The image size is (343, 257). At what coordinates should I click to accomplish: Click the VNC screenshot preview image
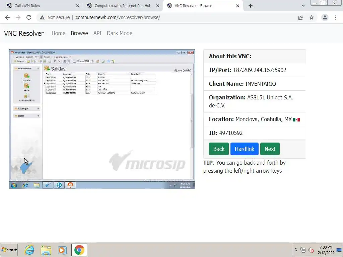click(x=102, y=119)
